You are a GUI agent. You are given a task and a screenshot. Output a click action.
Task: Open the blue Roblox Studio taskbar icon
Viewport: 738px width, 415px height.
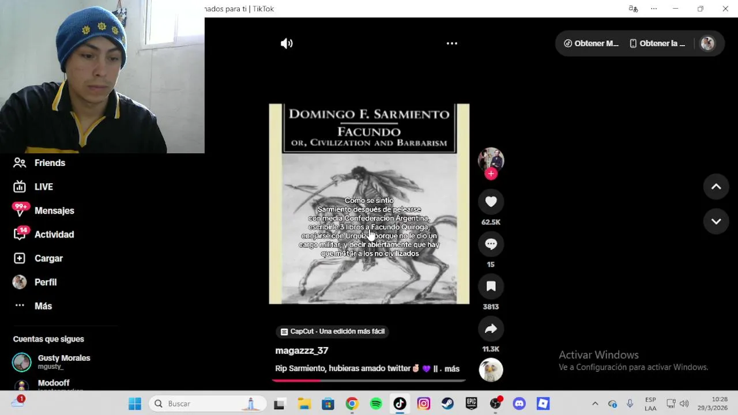pos(543,403)
